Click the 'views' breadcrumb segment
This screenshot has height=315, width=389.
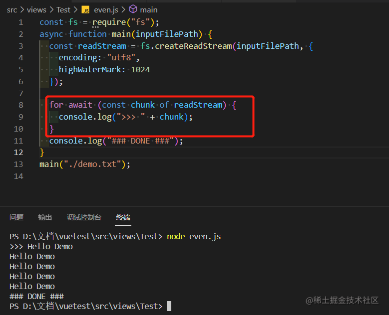[x=36, y=10]
